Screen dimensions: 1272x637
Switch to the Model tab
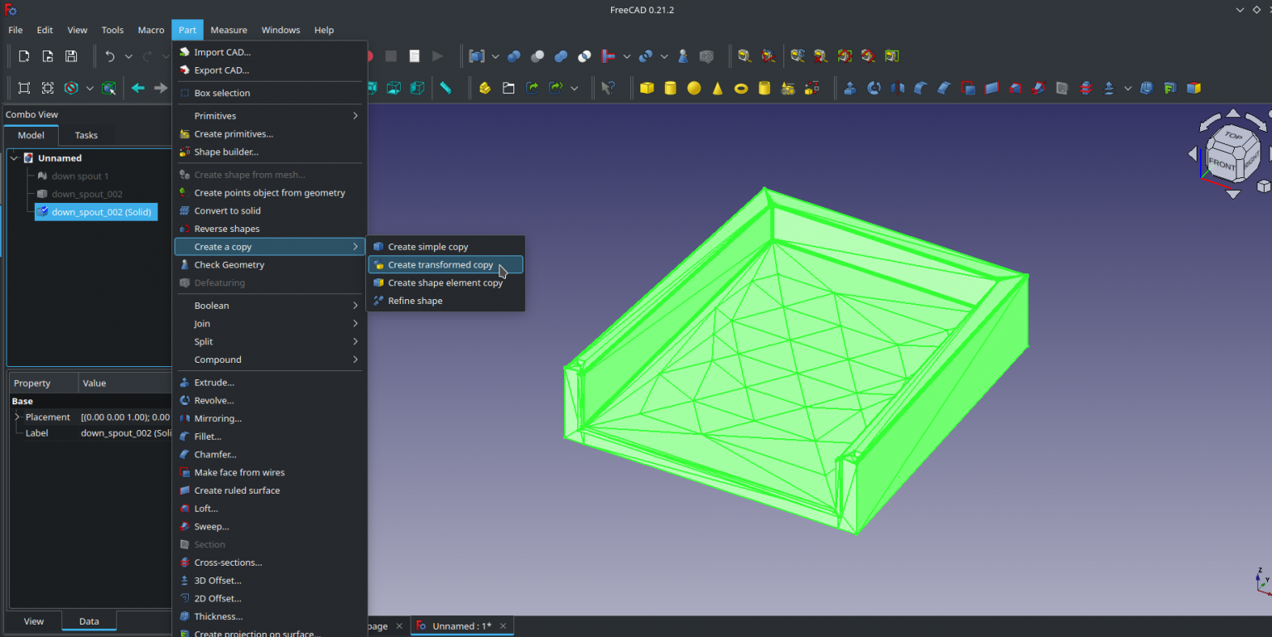coord(31,135)
